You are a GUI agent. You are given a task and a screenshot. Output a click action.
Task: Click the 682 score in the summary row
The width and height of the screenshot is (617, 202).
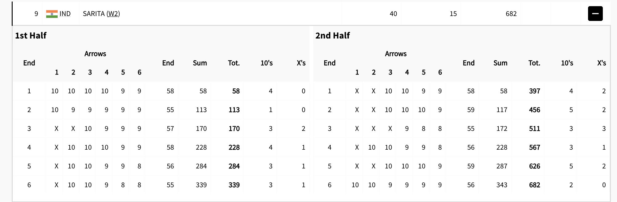point(511,14)
